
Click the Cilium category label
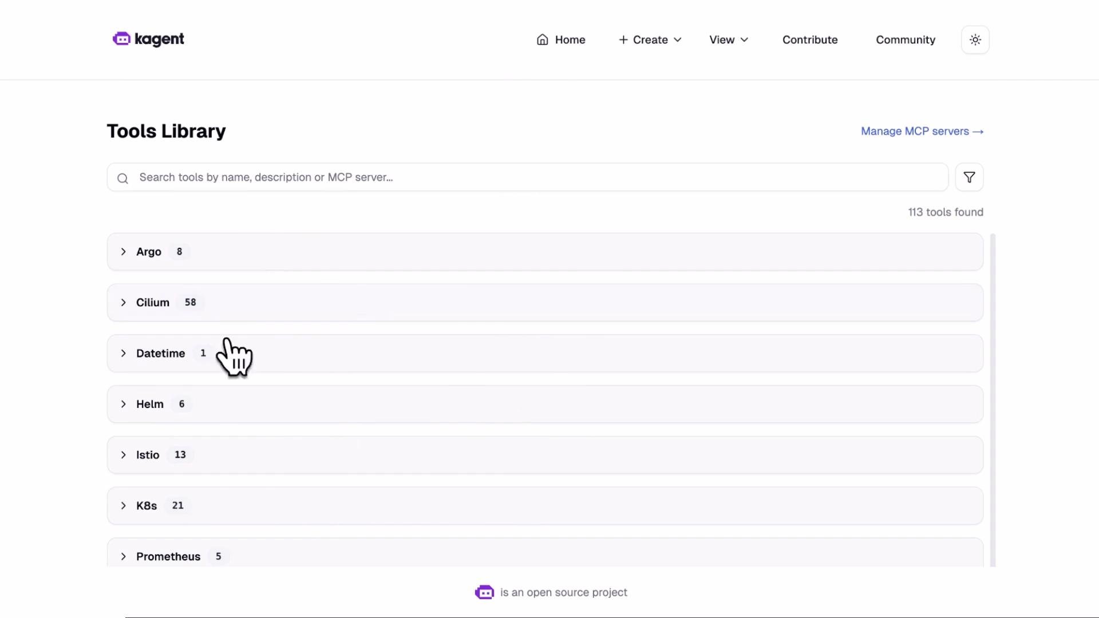153,302
